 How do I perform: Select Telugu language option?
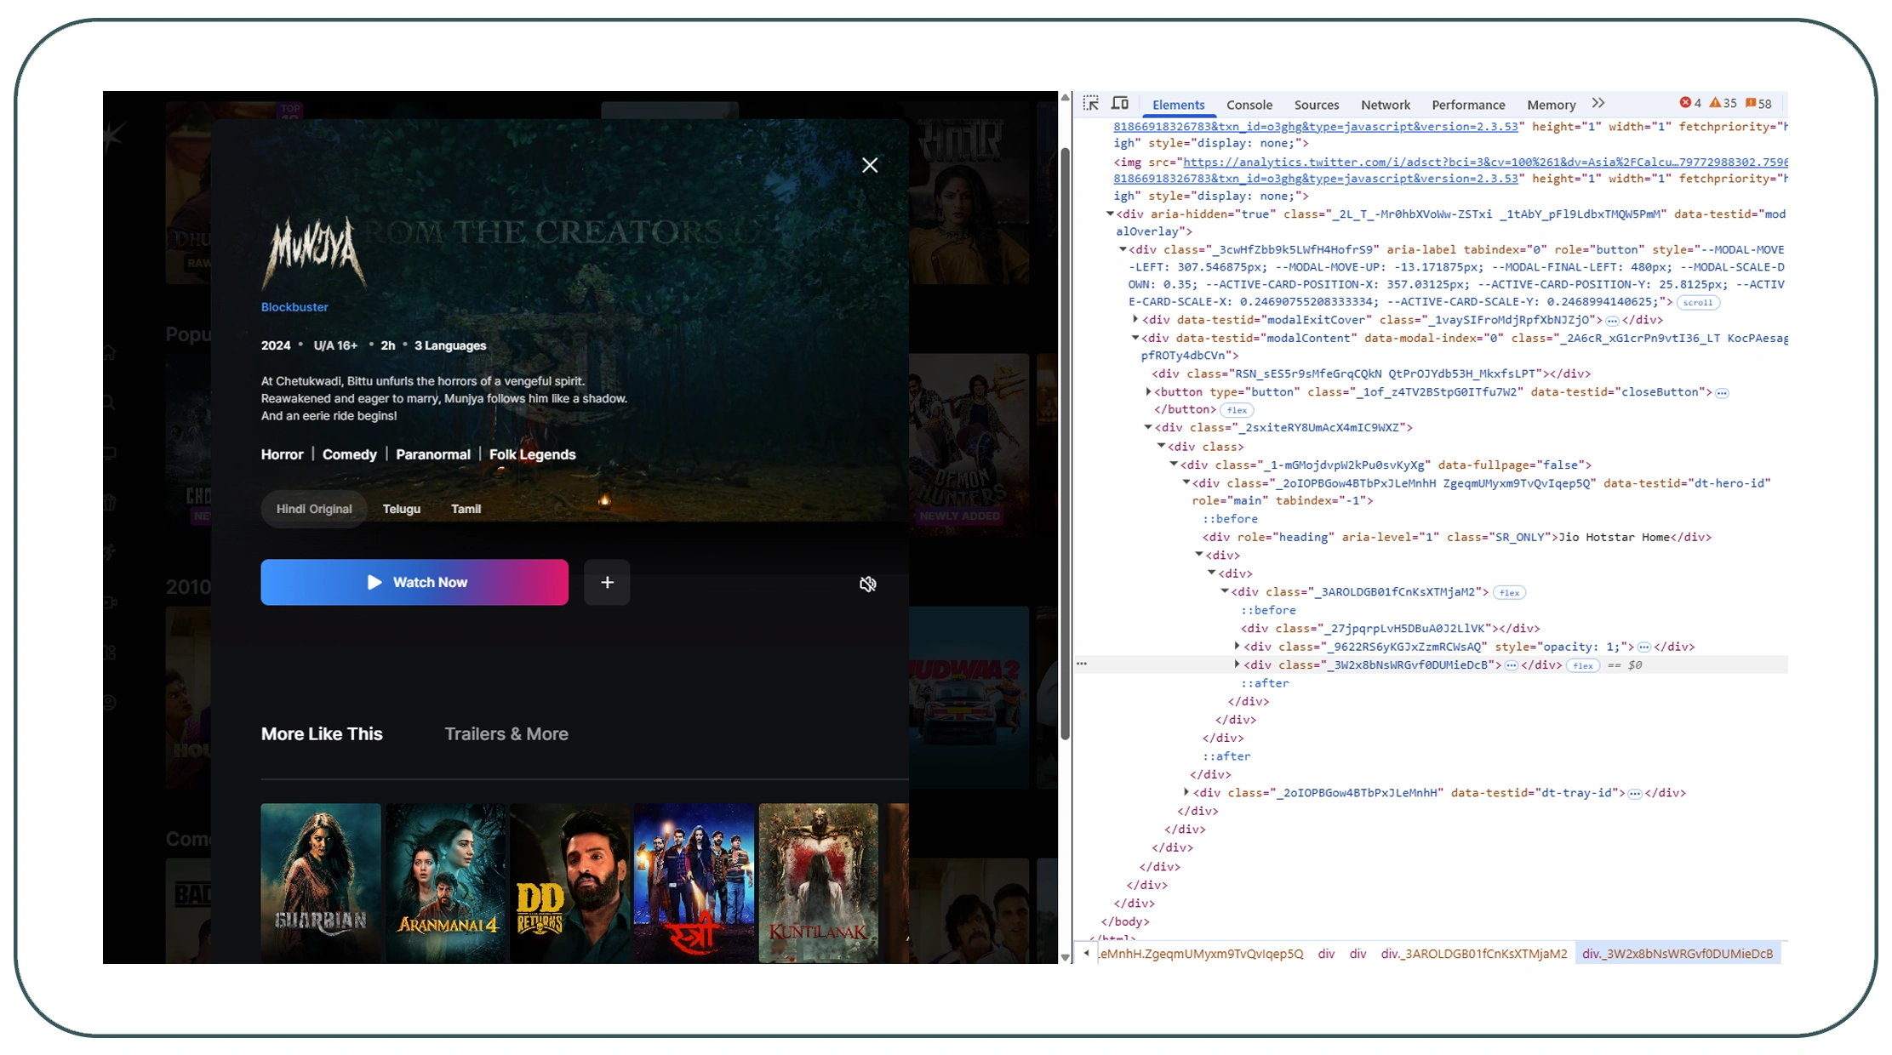(x=402, y=509)
